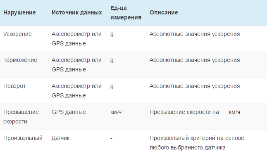Image resolution: width=267 pixels, height=154 pixels.
Task: Click the Ед-ца измерения column header
Action: tap(126, 13)
